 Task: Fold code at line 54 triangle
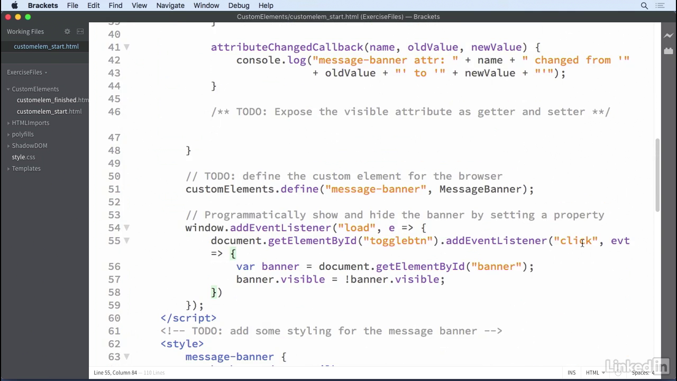(x=127, y=228)
